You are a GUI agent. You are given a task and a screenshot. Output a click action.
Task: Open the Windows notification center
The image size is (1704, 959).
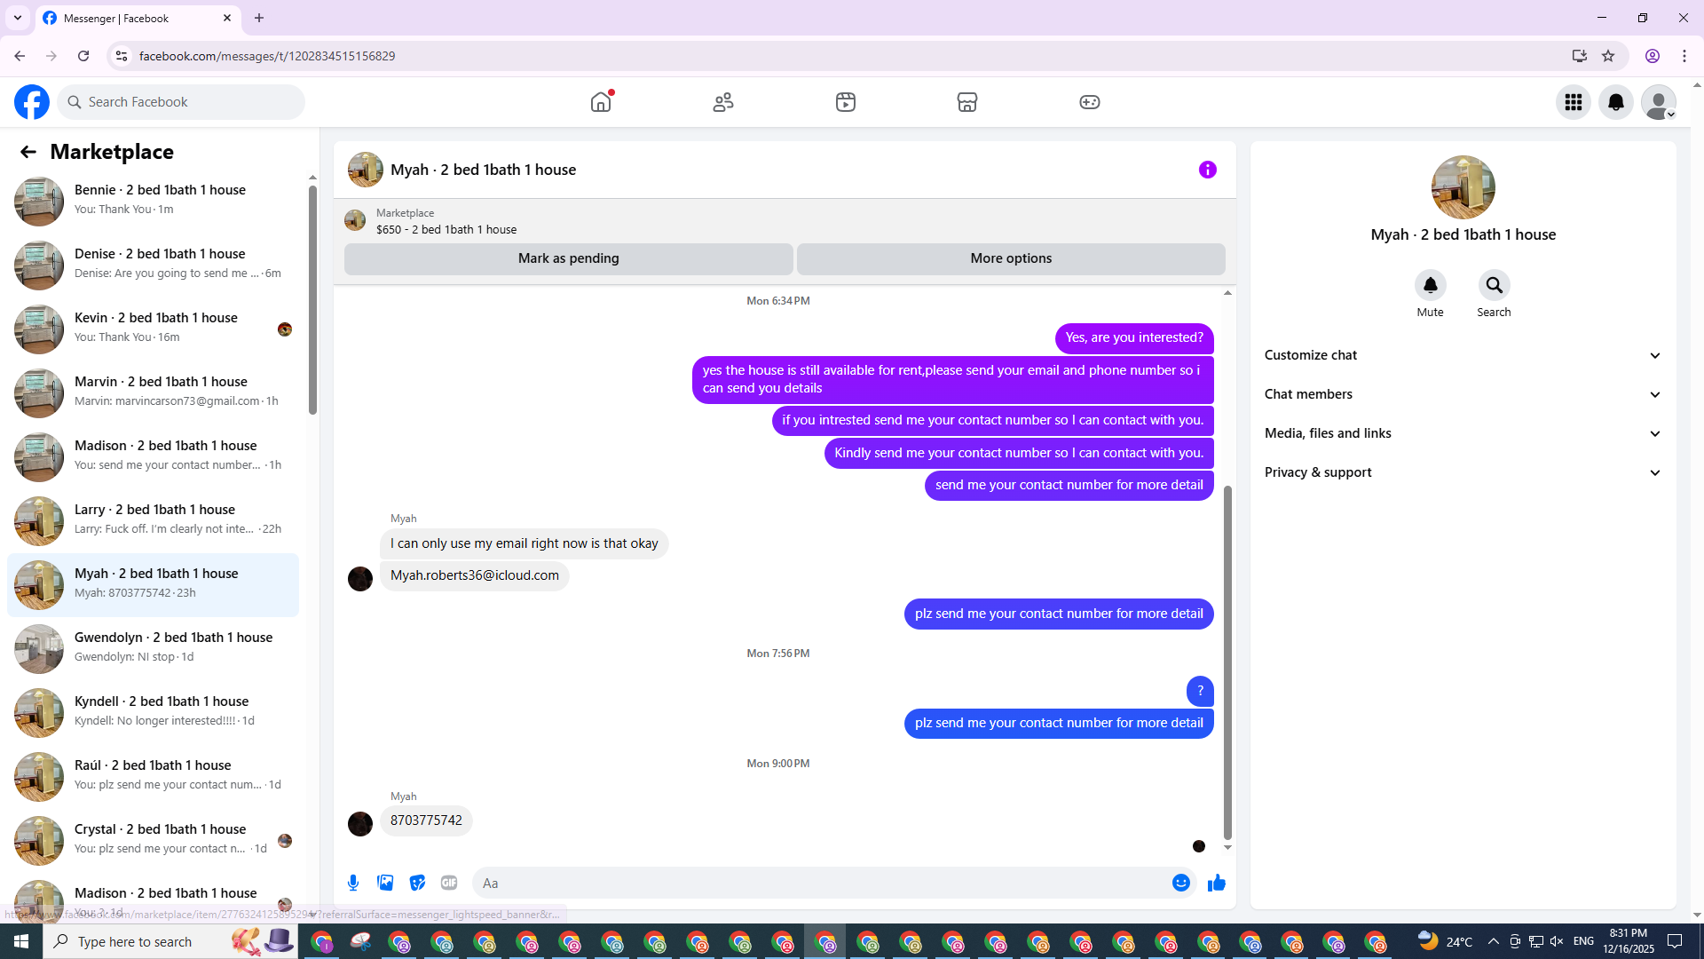1675,941
